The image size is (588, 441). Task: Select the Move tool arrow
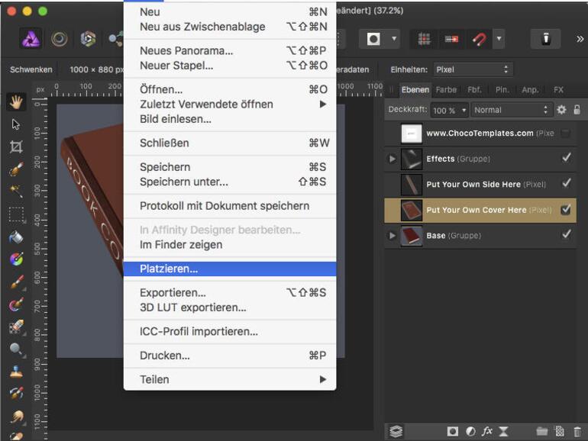pyautogui.click(x=16, y=124)
